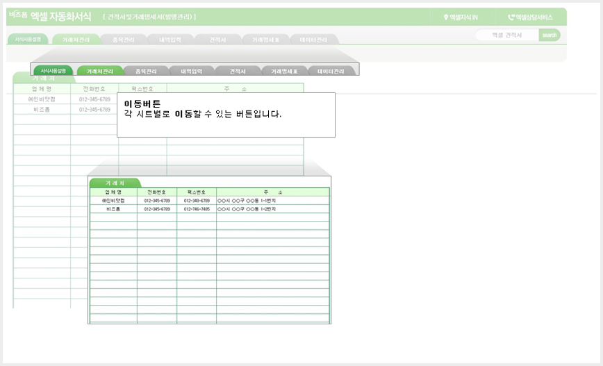Select 비즈폼 row phone number in the enlarged table
This screenshot has width=603, height=366.
157,209
